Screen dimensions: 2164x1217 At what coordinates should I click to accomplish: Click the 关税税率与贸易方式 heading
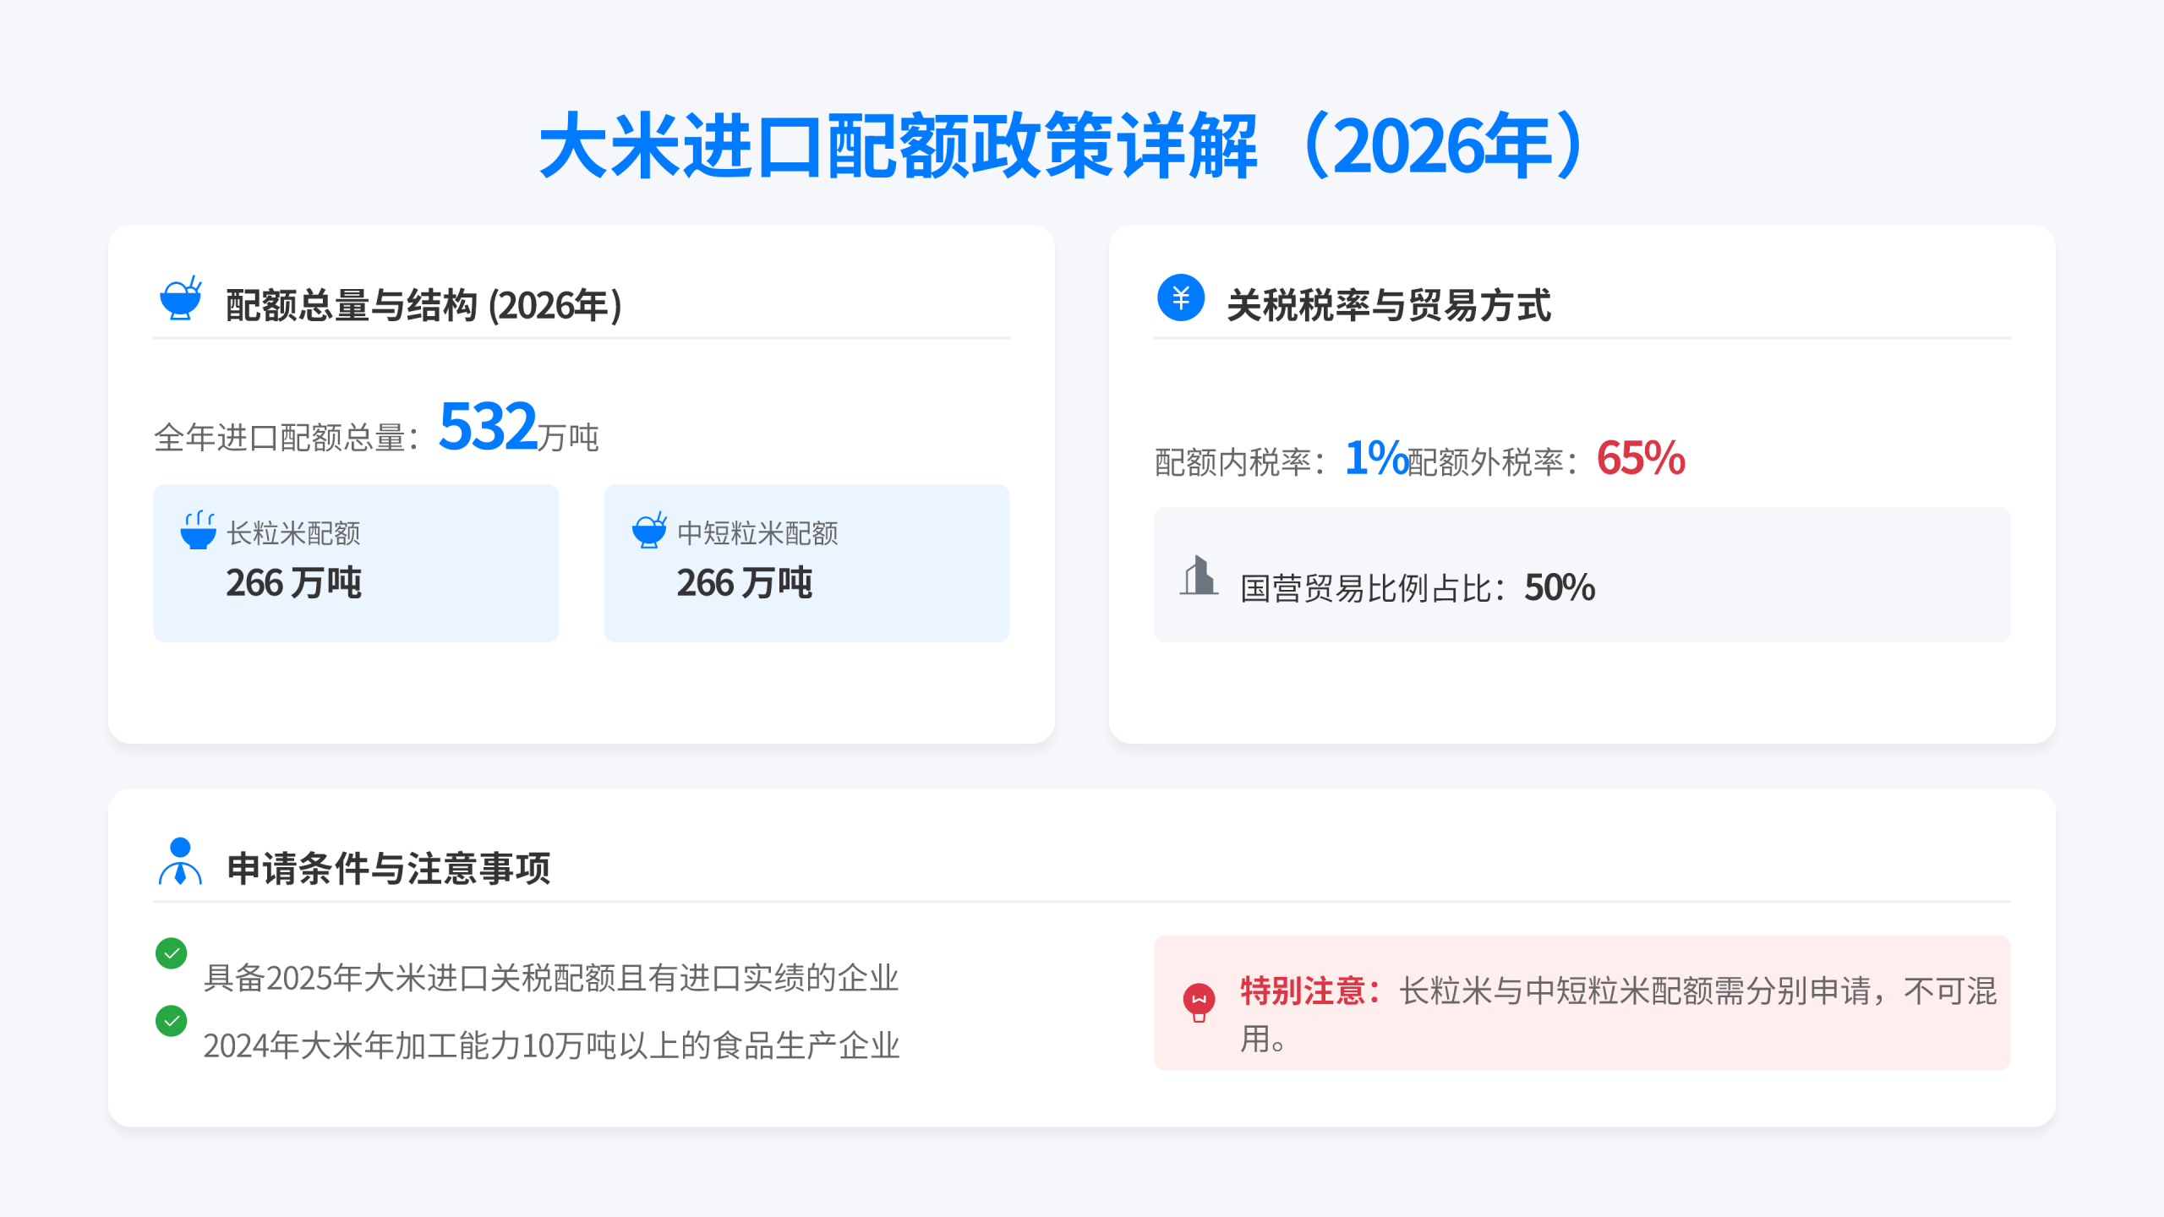[x=1389, y=305]
